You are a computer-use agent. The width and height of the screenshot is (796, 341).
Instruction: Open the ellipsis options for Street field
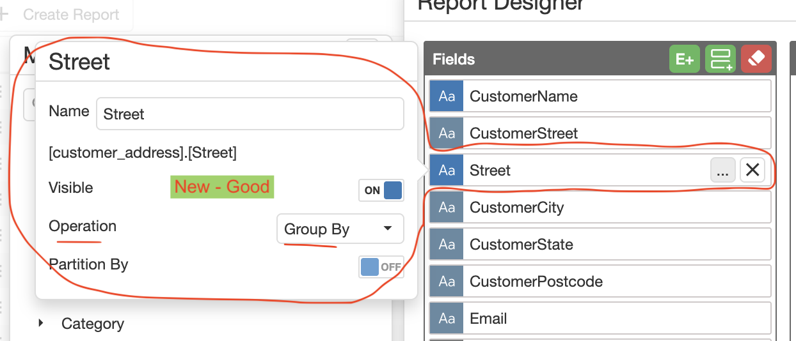[x=723, y=170]
